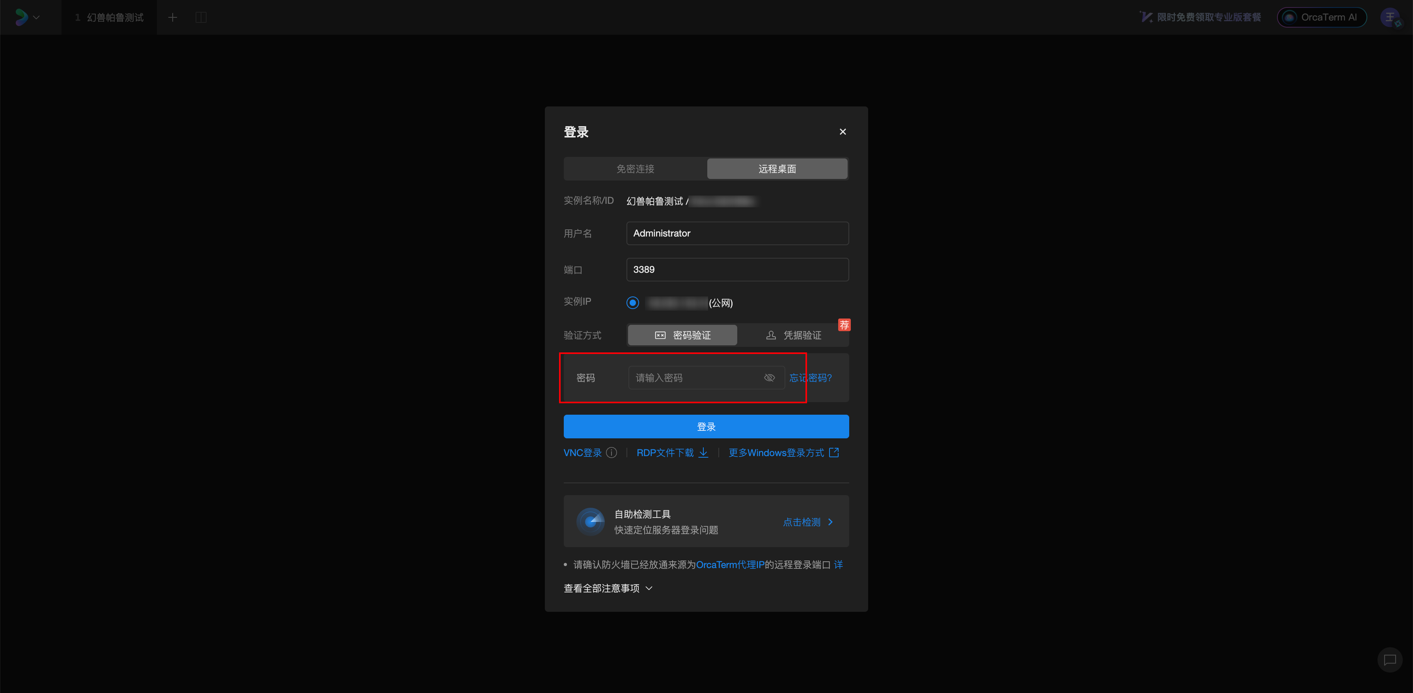Focus the 请输入密码 password field
This screenshot has width=1413, height=693.
point(694,378)
